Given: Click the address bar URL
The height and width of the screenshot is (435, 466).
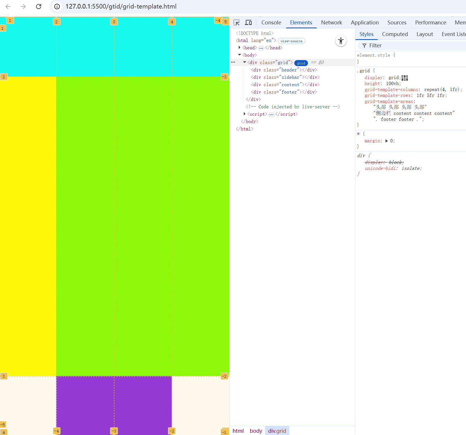Looking at the screenshot, I should click(x=121, y=6).
